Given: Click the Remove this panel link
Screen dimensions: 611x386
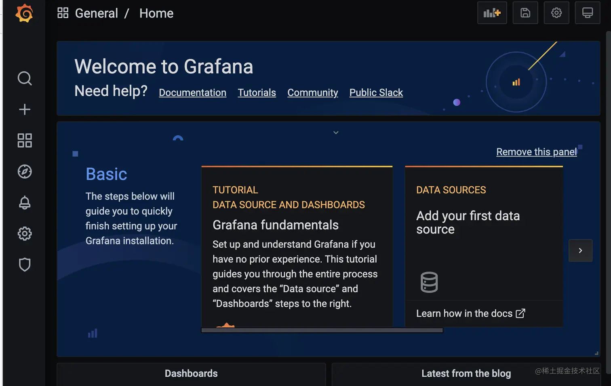Looking at the screenshot, I should (x=536, y=152).
